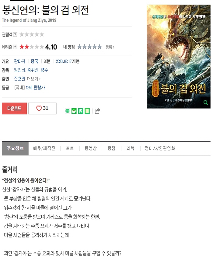213x260 pixels.
Task: Open director 임진쇠 link
Action: coord(20,70)
